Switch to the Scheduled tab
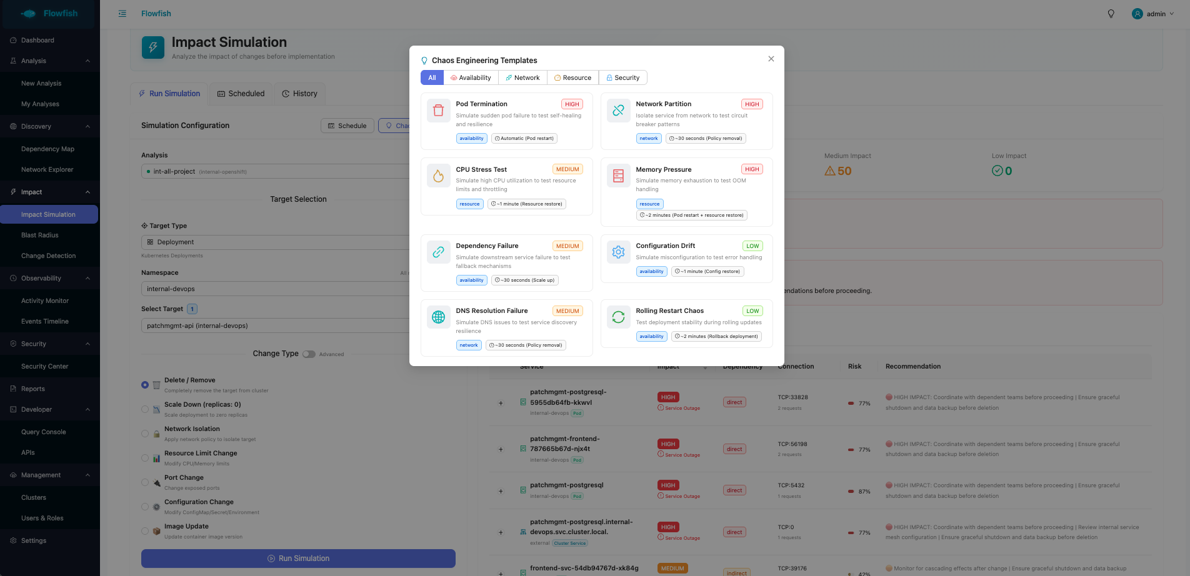Screen dimensions: 1190x576 (x=241, y=94)
